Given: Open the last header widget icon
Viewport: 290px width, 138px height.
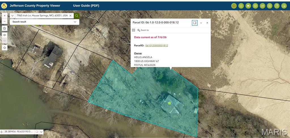Looking at the screenshot, I should click(x=284, y=6).
